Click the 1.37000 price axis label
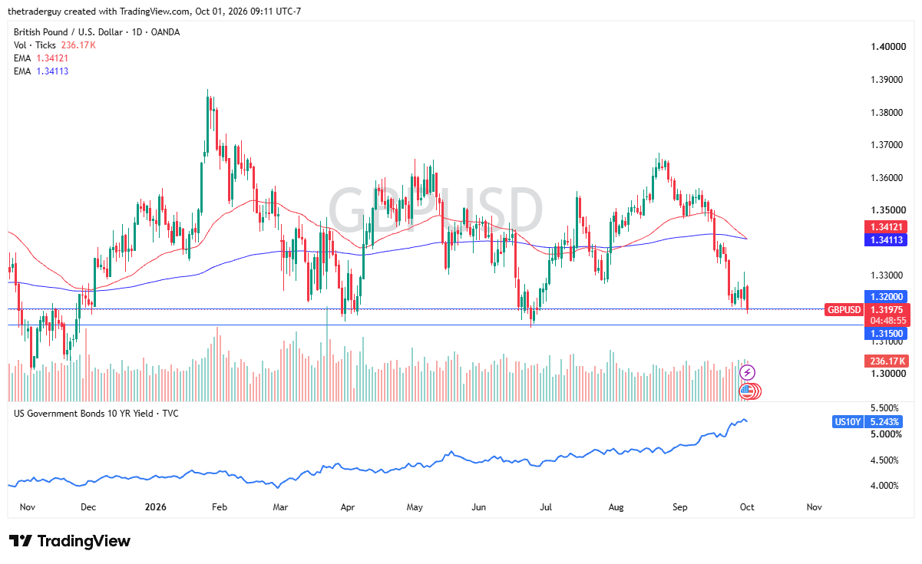 [887, 145]
